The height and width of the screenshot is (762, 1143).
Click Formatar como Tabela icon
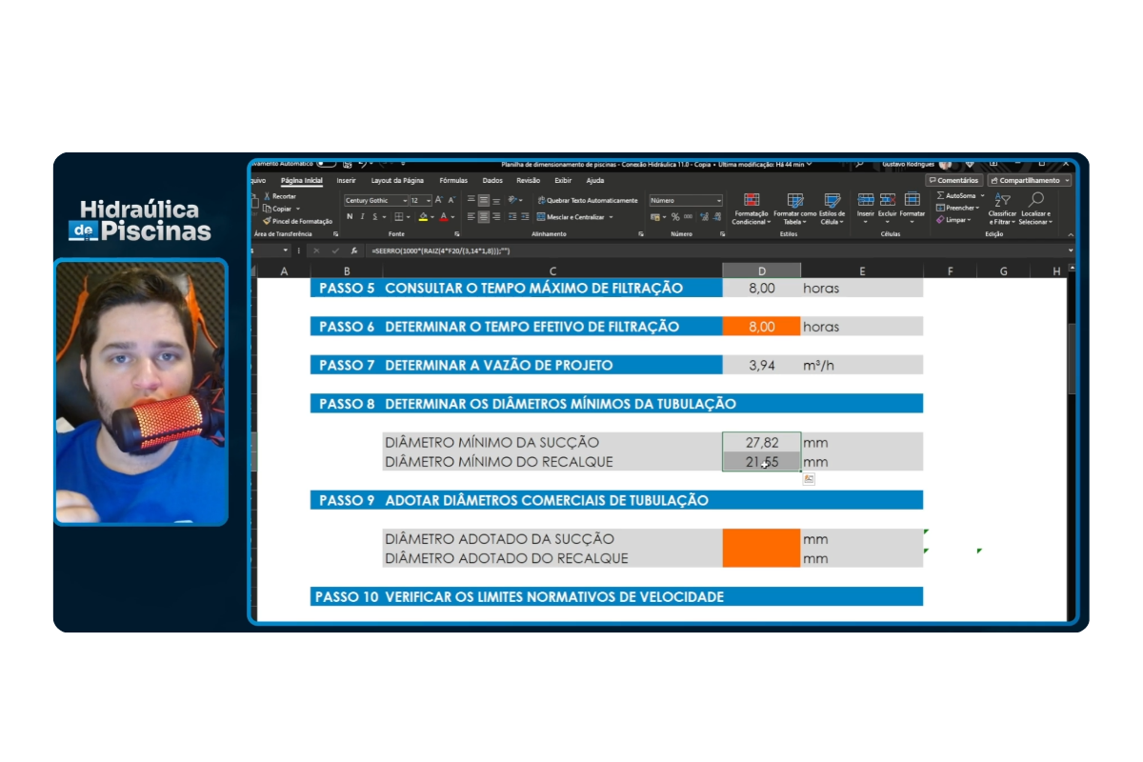(794, 200)
